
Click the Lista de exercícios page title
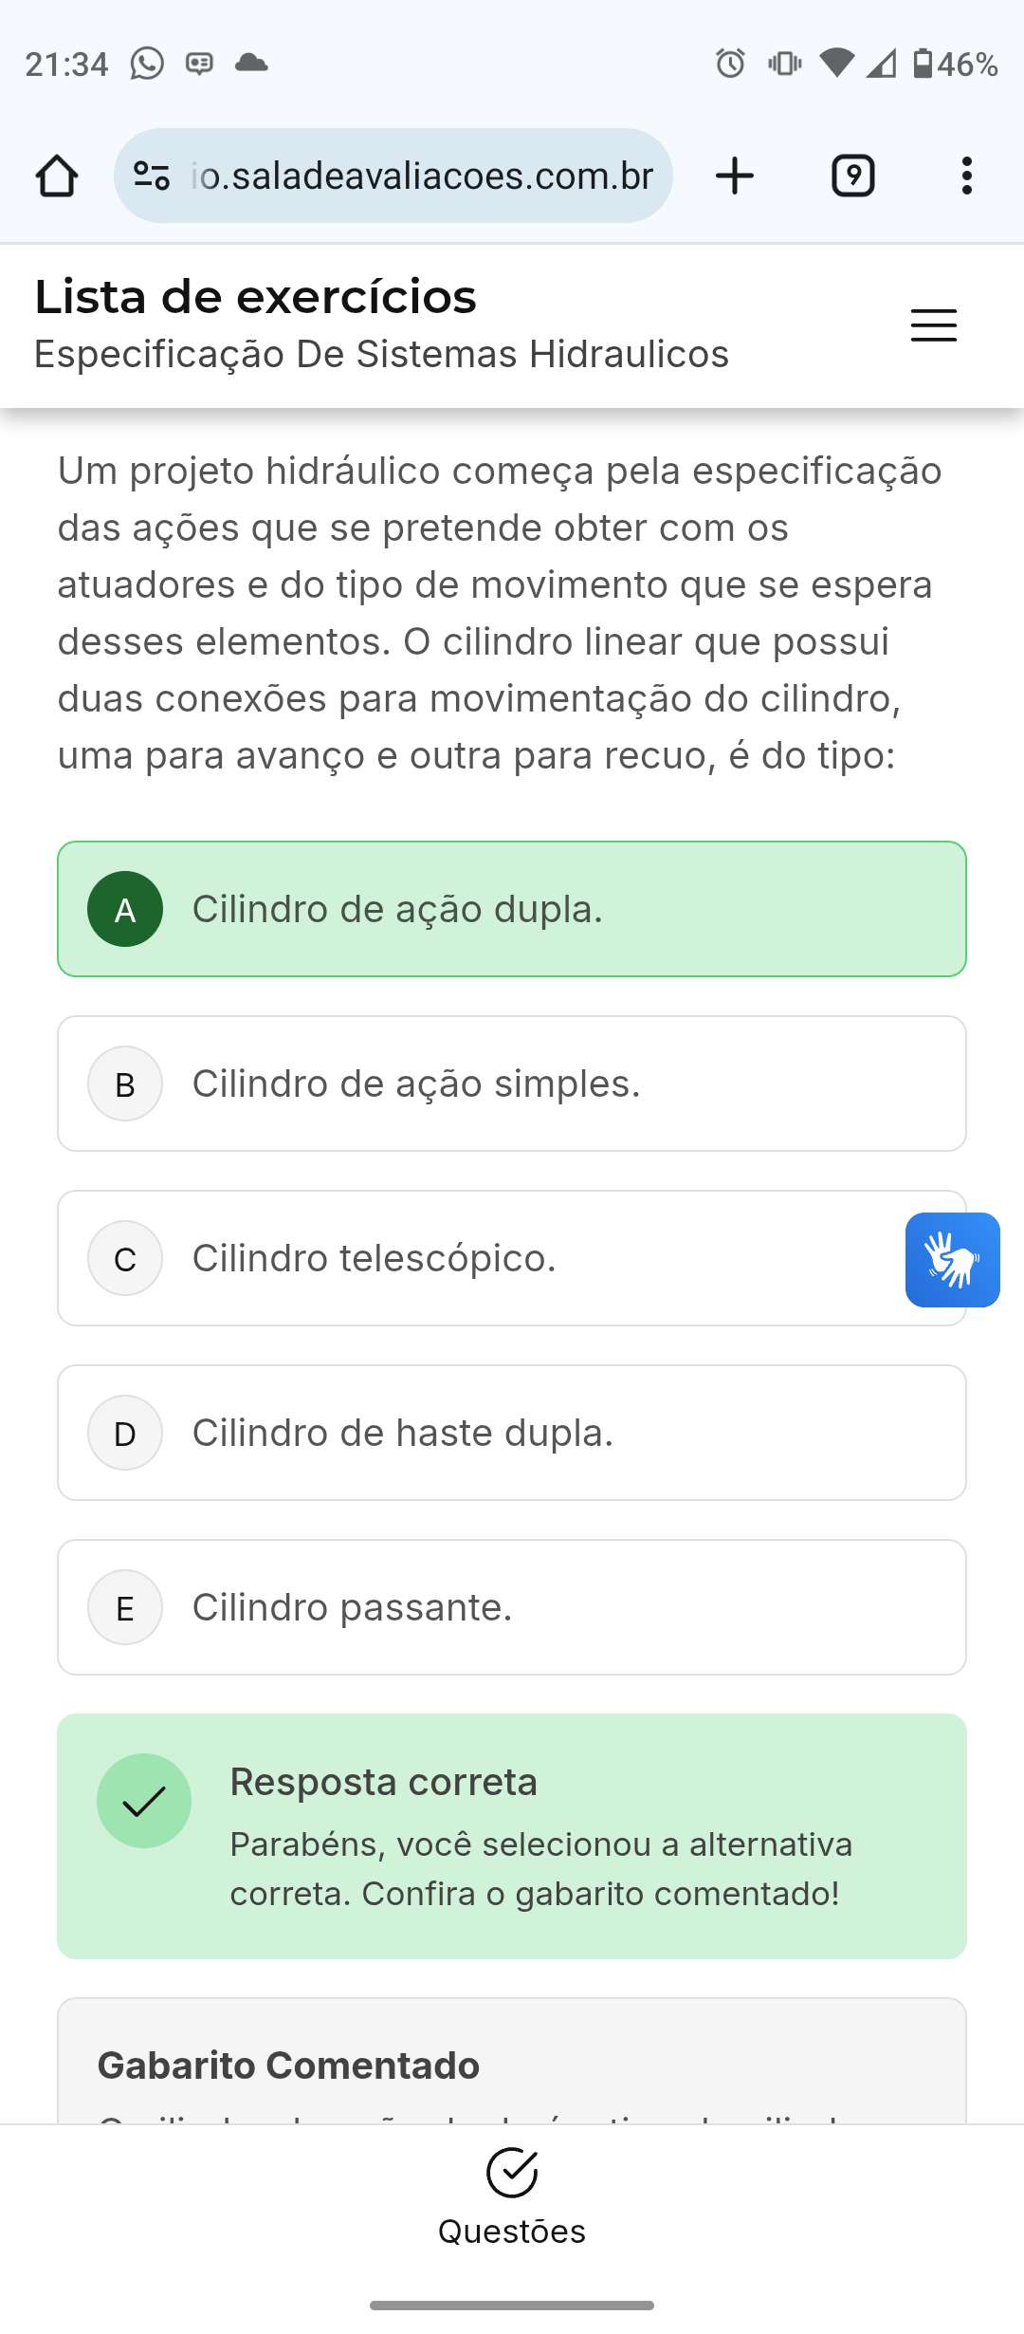click(255, 297)
